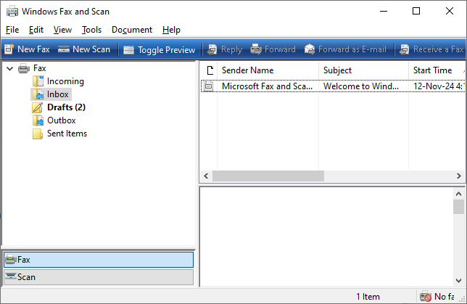Click the Drafts pencil icon

point(38,107)
